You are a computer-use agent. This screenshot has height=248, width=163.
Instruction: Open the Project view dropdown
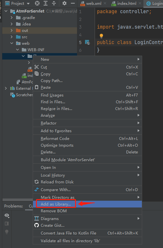coord(28,4)
